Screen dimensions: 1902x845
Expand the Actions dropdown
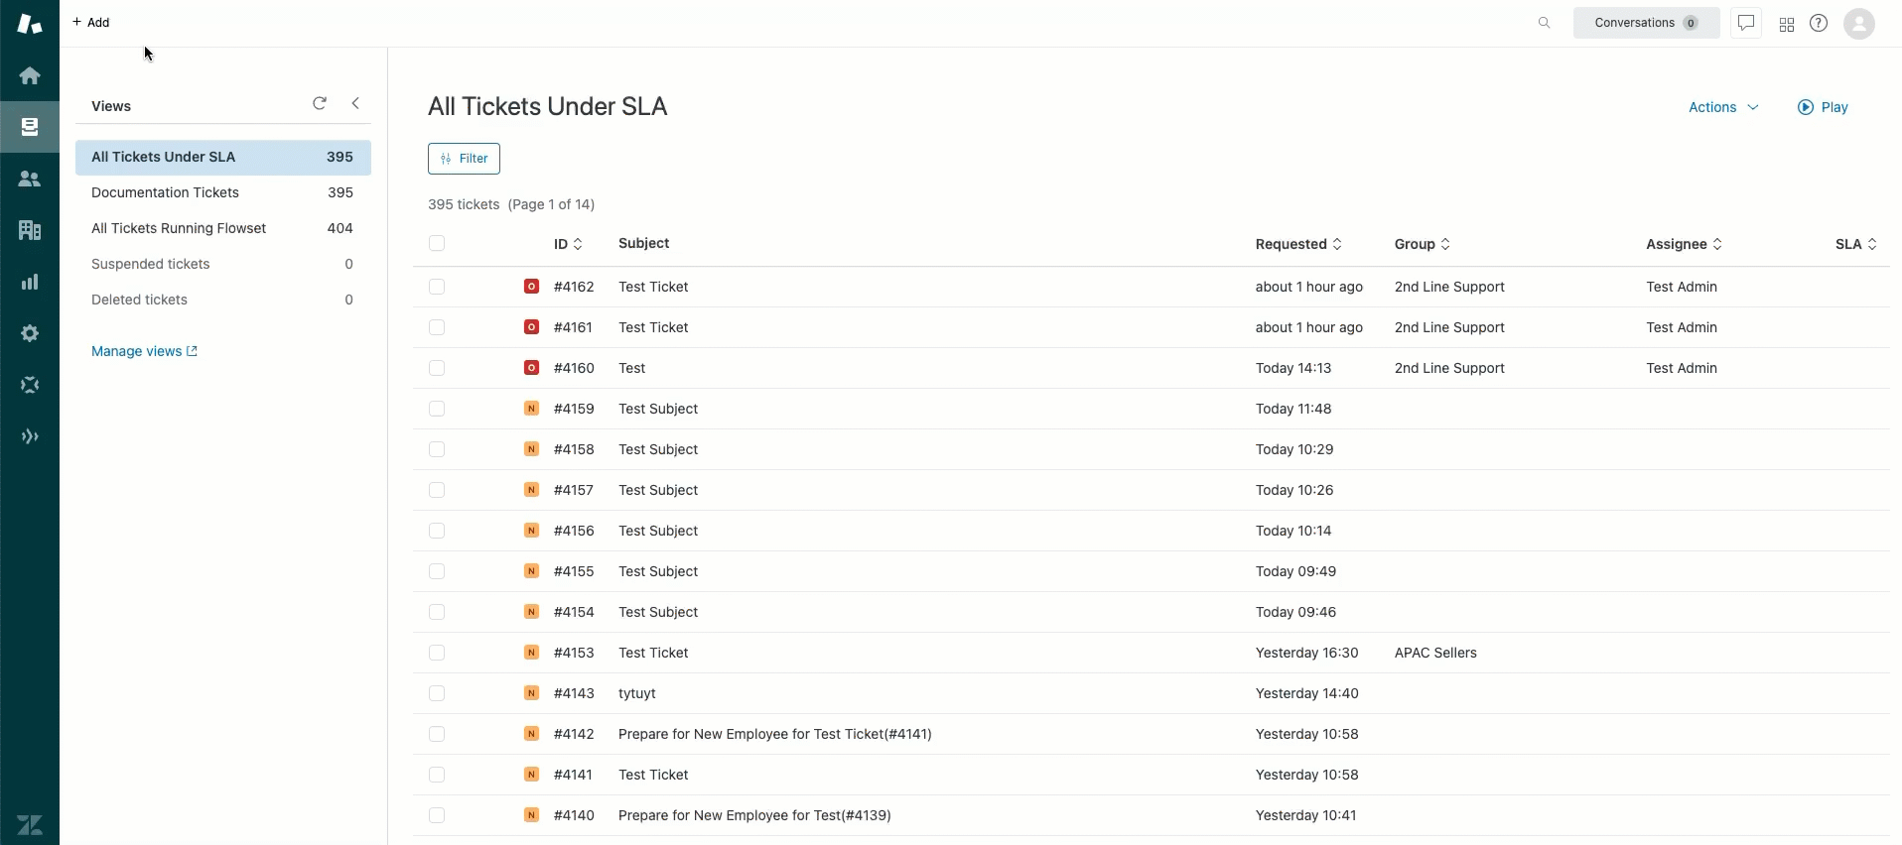[1723, 107]
